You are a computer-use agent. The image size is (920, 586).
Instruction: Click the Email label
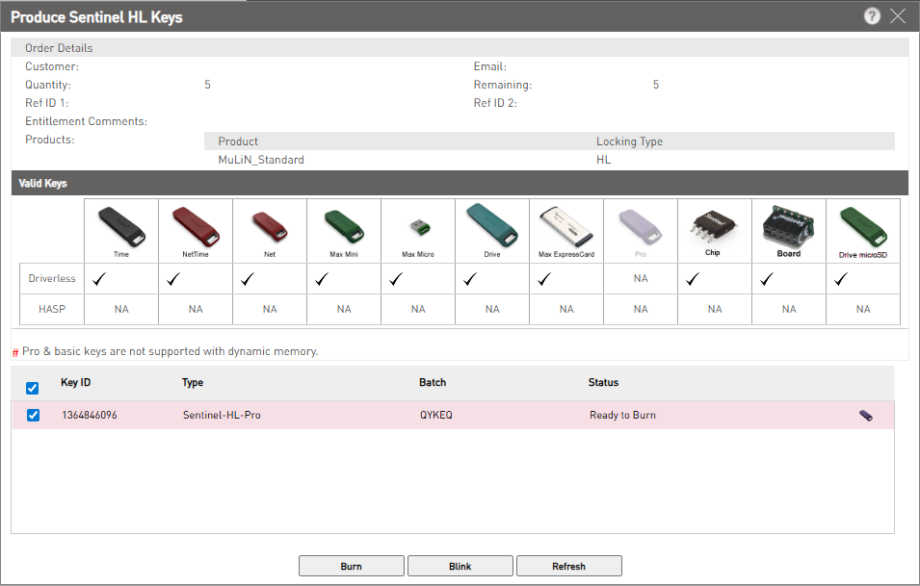click(x=490, y=66)
